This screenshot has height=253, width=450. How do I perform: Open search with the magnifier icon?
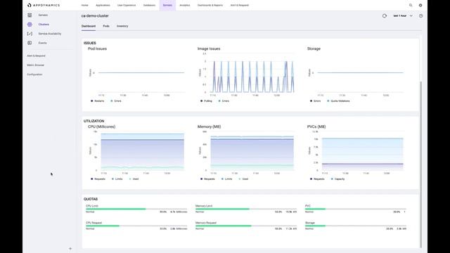[411, 5]
